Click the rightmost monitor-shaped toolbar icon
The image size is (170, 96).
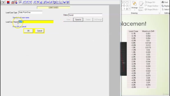68,2
